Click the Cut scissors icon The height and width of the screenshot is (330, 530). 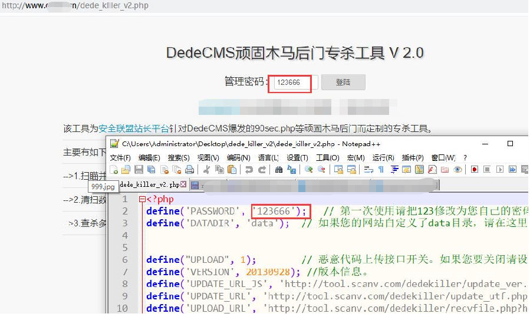click(206, 170)
